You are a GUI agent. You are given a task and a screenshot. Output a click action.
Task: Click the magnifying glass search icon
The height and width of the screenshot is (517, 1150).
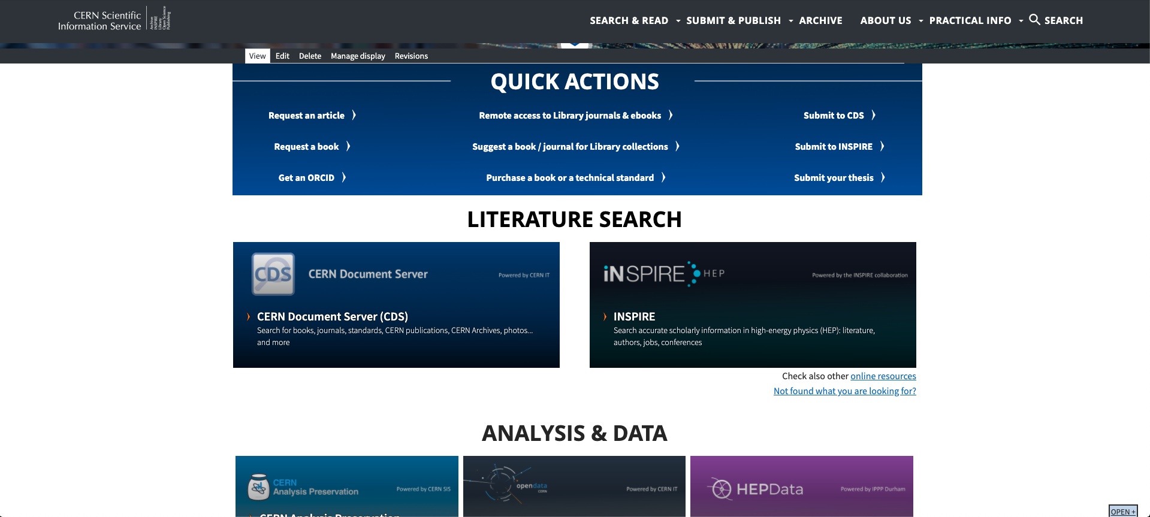pos(1034,20)
